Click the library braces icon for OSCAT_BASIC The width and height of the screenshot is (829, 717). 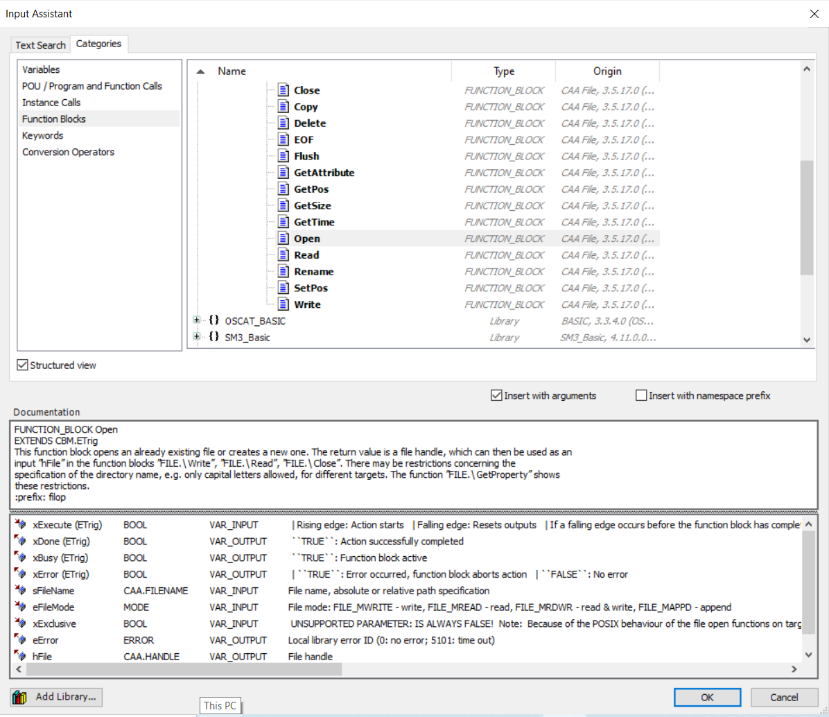(214, 321)
